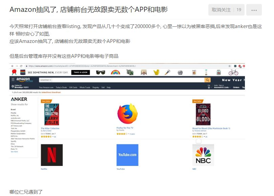Click the grey stone product icon
The width and height of the screenshot is (274, 196).
(x=180, y=72)
